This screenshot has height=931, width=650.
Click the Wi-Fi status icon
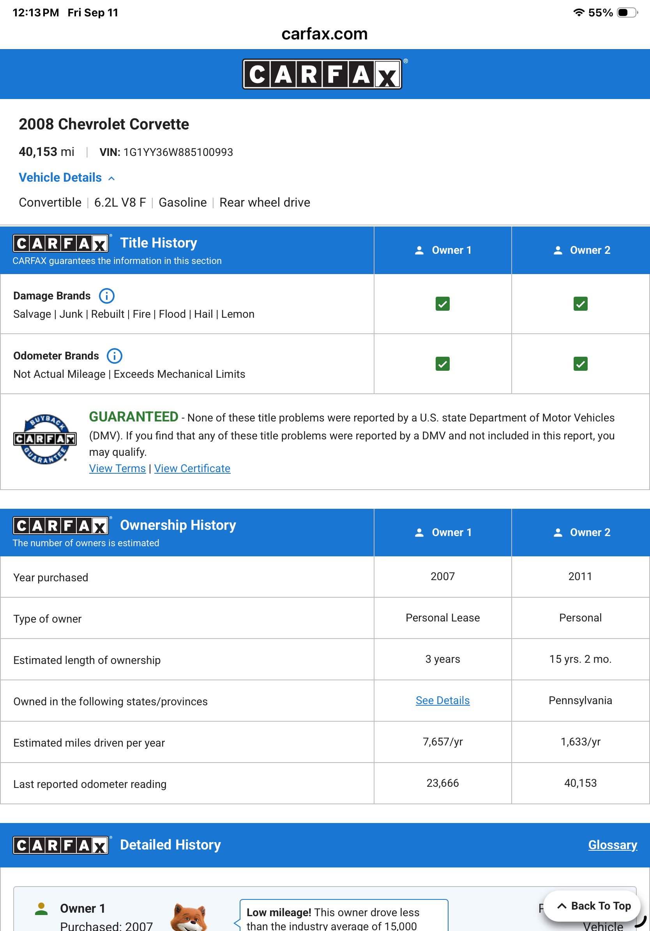(x=579, y=12)
